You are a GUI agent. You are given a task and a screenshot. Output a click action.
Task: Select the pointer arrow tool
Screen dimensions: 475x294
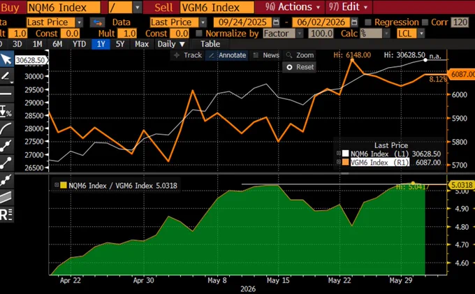click(6, 59)
